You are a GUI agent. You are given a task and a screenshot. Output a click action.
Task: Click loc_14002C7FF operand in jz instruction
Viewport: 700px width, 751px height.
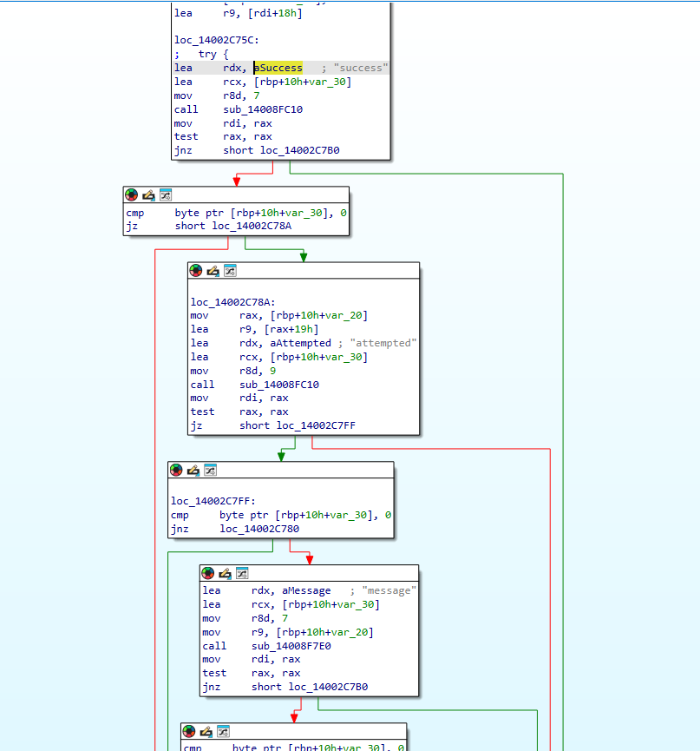[x=316, y=425]
